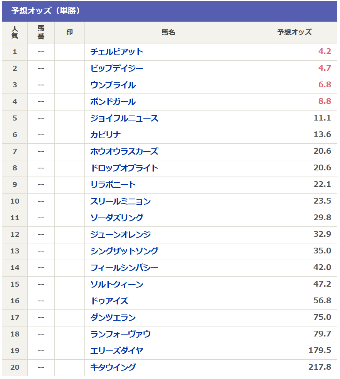The height and width of the screenshot is (379, 340).
Task: Click the ドロップオブライト link
Action: click(124, 168)
